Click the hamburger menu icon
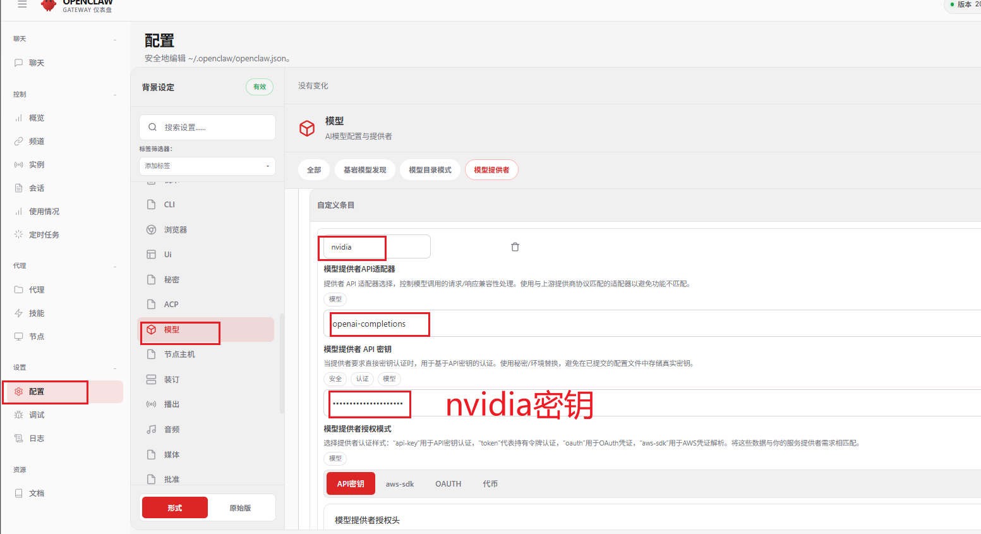The height and width of the screenshot is (534, 981). point(22,4)
